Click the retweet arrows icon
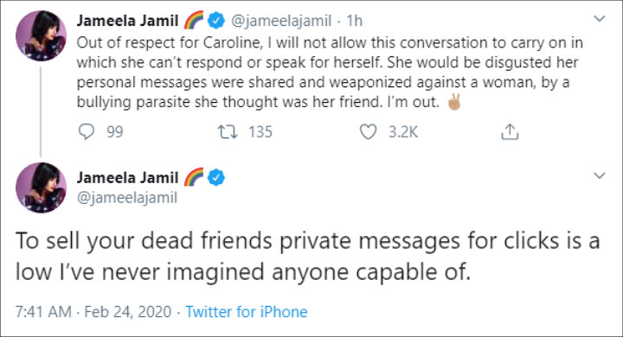Image resolution: width=623 pixels, height=337 pixels. [228, 132]
